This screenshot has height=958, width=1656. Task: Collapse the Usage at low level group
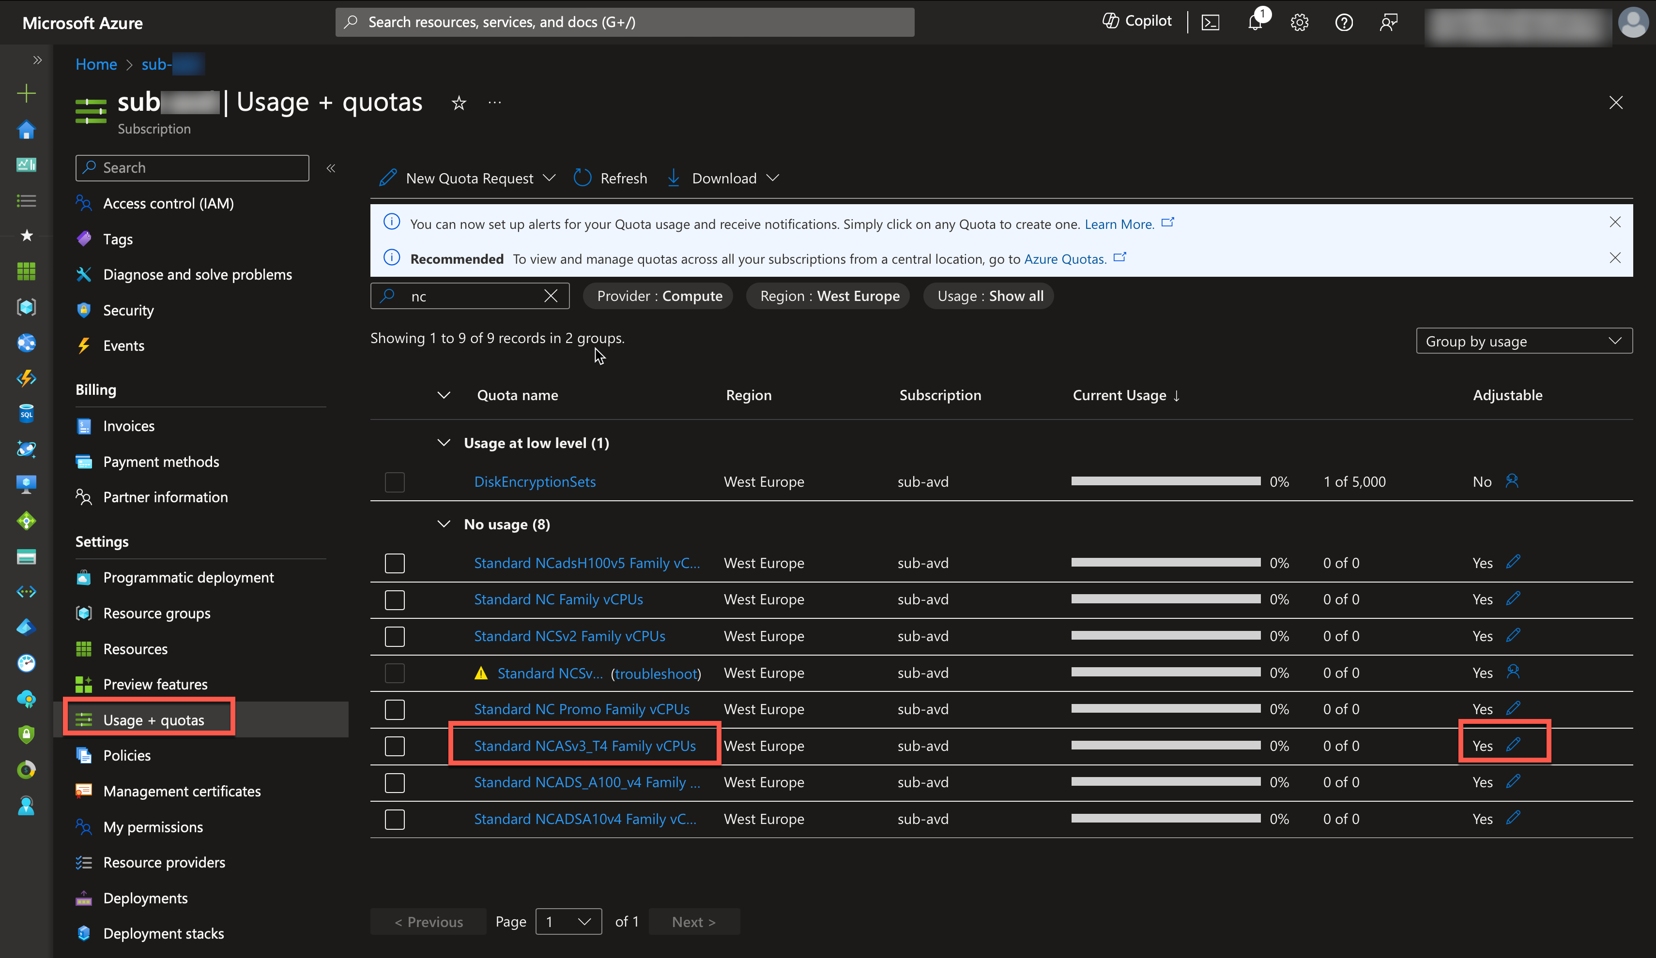[444, 443]
